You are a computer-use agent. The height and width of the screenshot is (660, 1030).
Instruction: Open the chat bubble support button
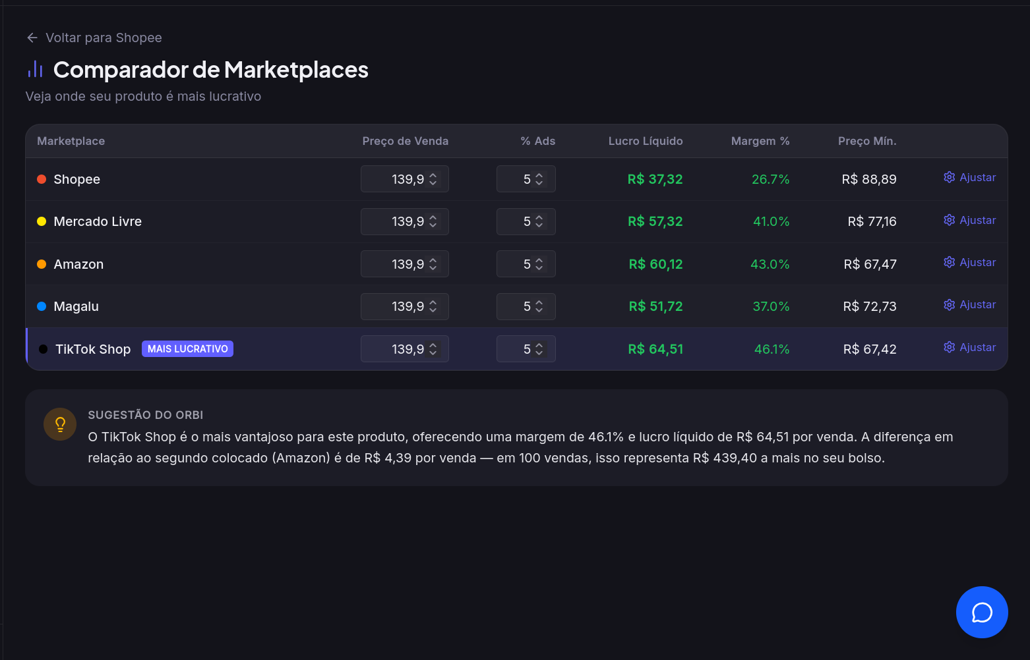tap(982, 612)
